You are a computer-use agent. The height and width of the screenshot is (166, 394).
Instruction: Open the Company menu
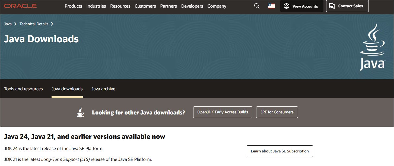[217, 6]
